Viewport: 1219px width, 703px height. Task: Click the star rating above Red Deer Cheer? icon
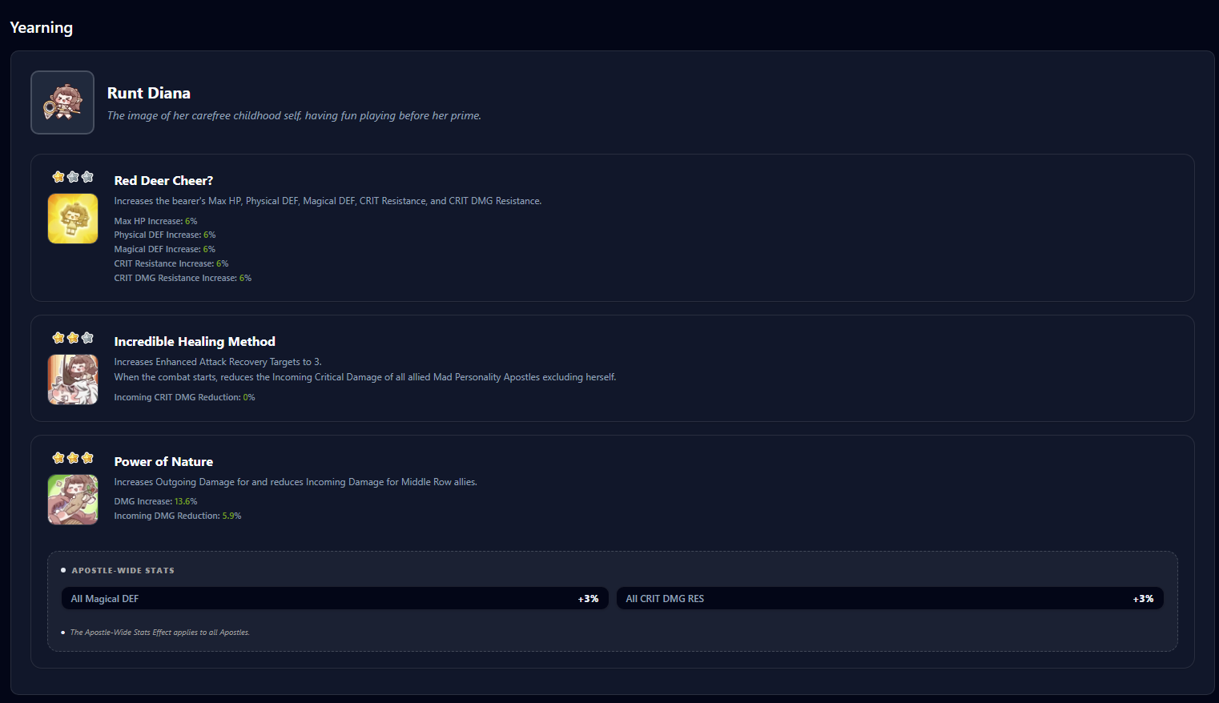pyautogui.click(x=73, y=177)
